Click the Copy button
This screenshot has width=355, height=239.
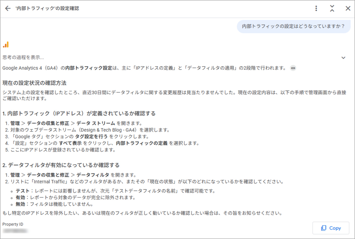[331, 228]
